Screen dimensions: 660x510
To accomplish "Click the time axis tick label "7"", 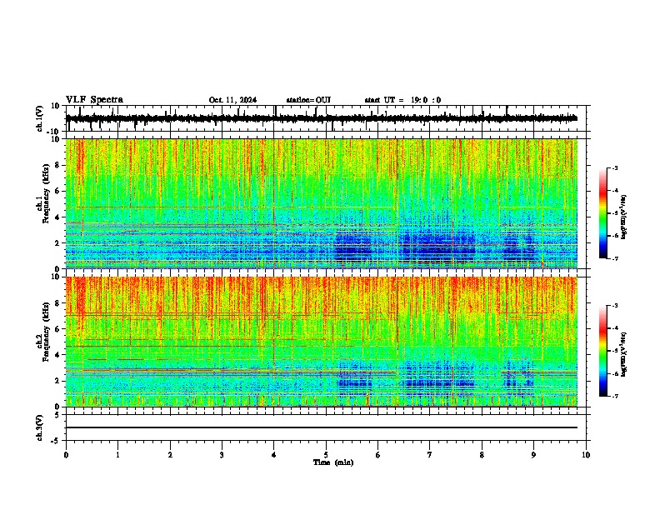I will 430,455.
